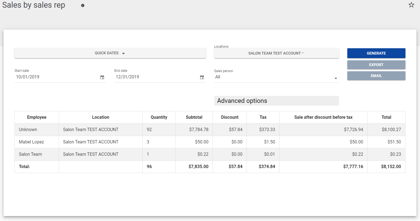The image size is (420, 221).
Task: Open the End date calendar picker
Action: [202, 77]
